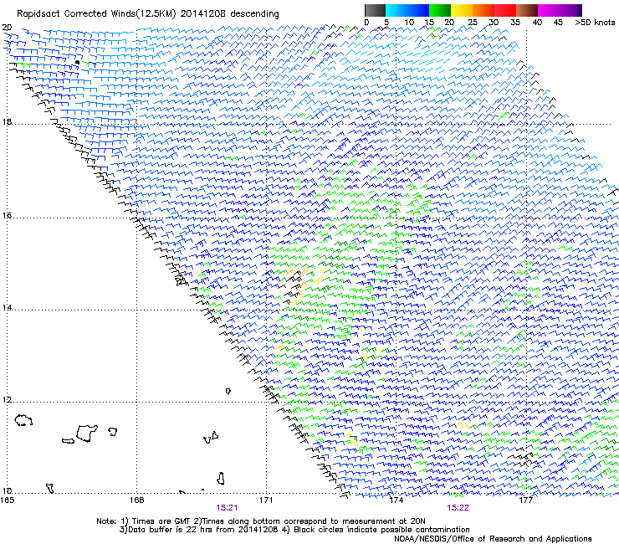Click the Rapidscat Corrected Winds title
Screen dimensions: 619x544
point(148,13)
